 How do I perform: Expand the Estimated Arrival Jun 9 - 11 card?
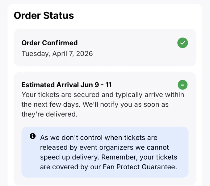click(105, 128)
